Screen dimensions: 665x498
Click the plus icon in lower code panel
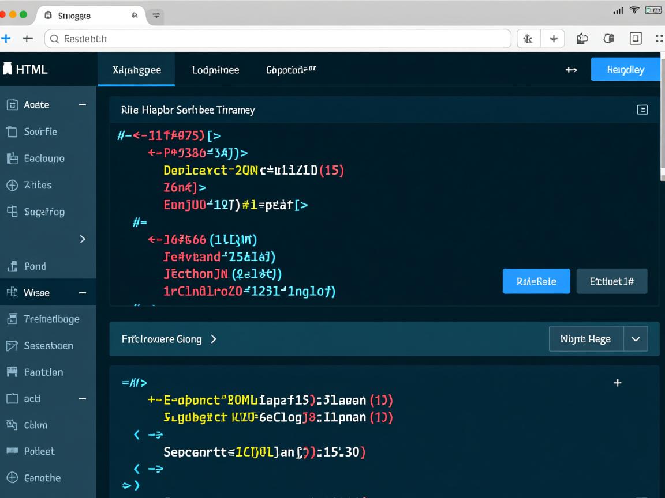tap(617, 383)
